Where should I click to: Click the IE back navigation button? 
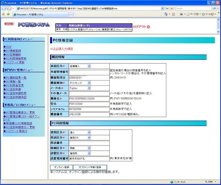pos(4,9)
